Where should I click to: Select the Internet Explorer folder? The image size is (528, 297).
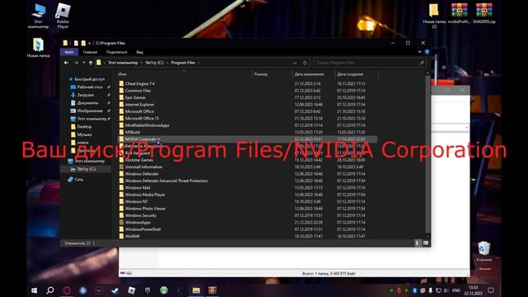pos(139,105)
